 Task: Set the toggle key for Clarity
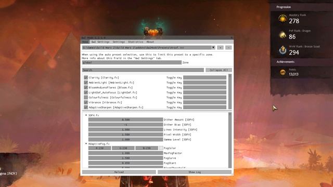point(204,77)
